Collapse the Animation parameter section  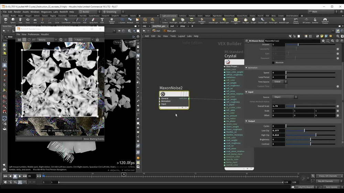(x=246, y=68)
